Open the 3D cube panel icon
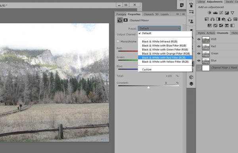The image size is (238, 153). [191, 77]
